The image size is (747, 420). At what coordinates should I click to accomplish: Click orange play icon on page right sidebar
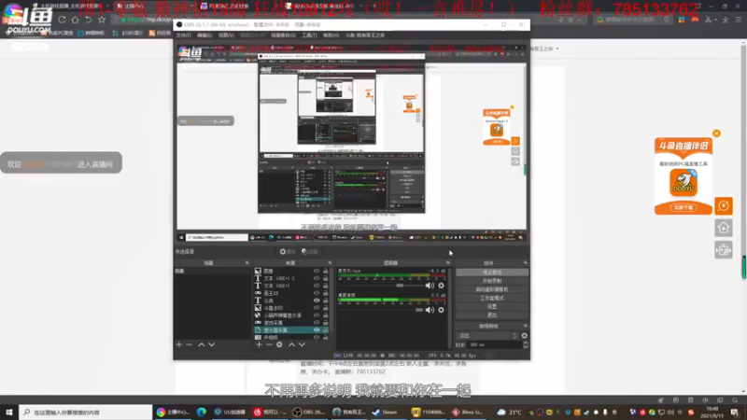coord(723,205)
